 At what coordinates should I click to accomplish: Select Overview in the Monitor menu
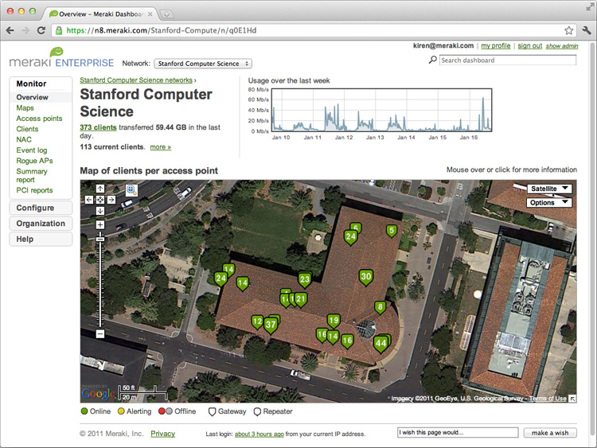33,97
